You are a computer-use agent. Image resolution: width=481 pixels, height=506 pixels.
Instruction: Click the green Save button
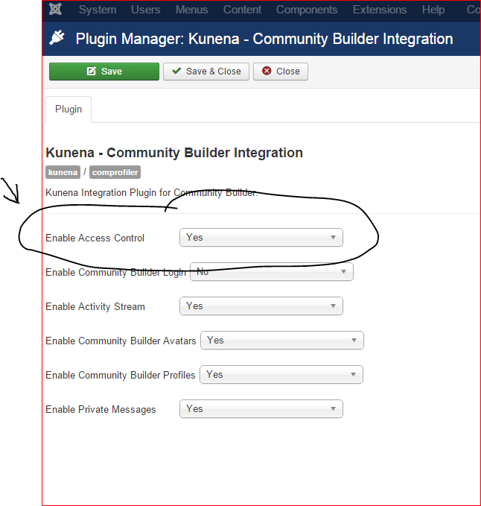click(104, 72)
